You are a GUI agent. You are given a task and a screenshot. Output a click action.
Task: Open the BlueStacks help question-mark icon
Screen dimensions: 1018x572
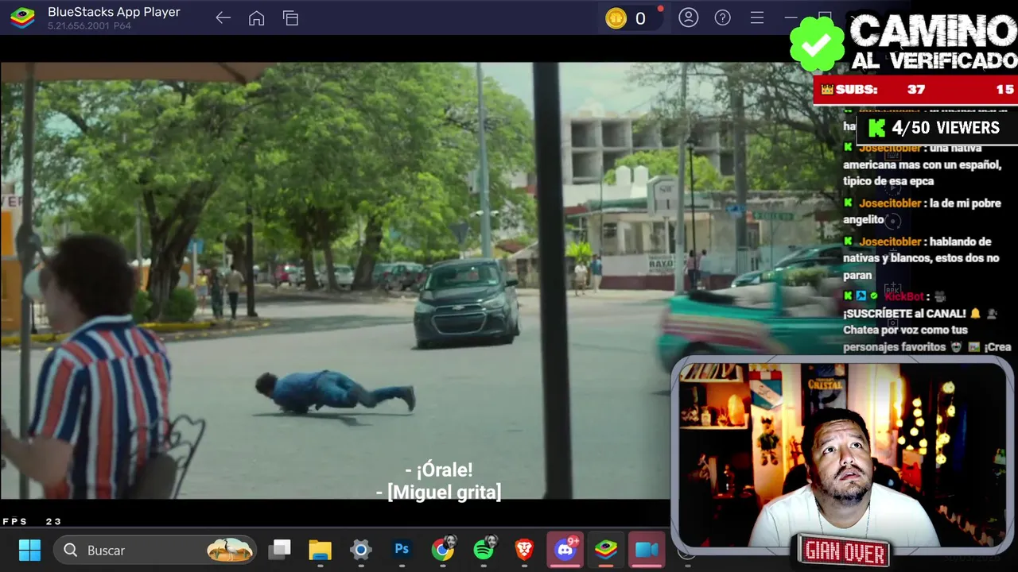point(722,17)
